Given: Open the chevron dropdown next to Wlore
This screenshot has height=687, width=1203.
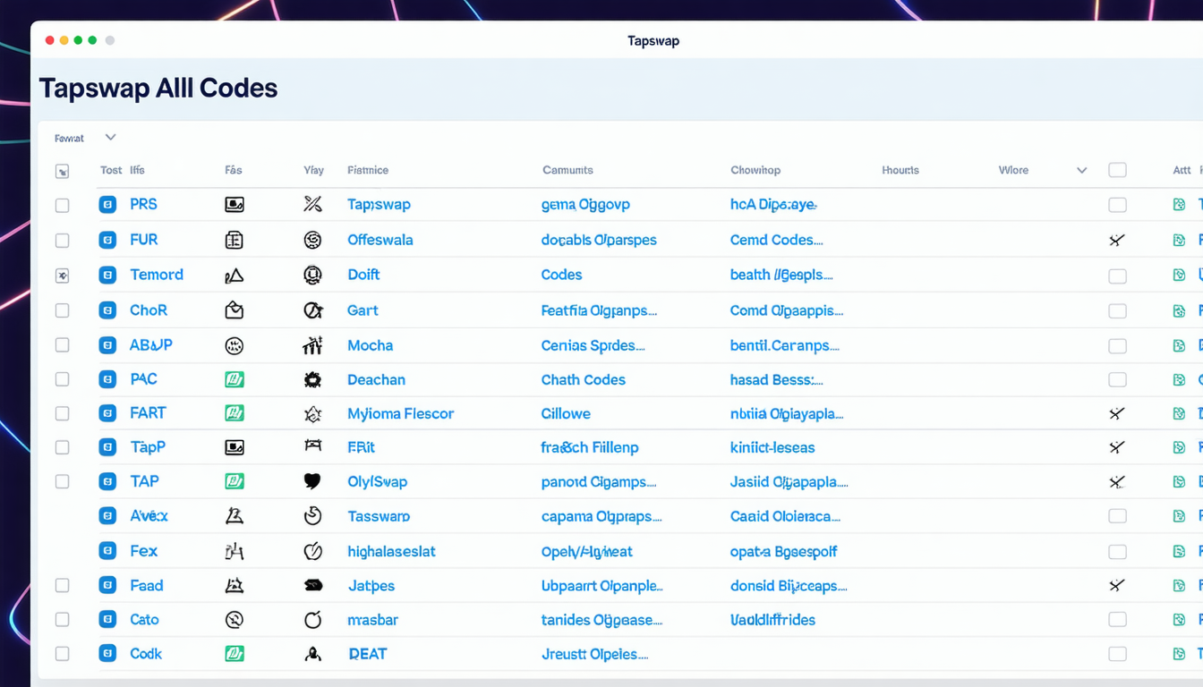Looking at the screenshot, I should tap(1081, 170).
